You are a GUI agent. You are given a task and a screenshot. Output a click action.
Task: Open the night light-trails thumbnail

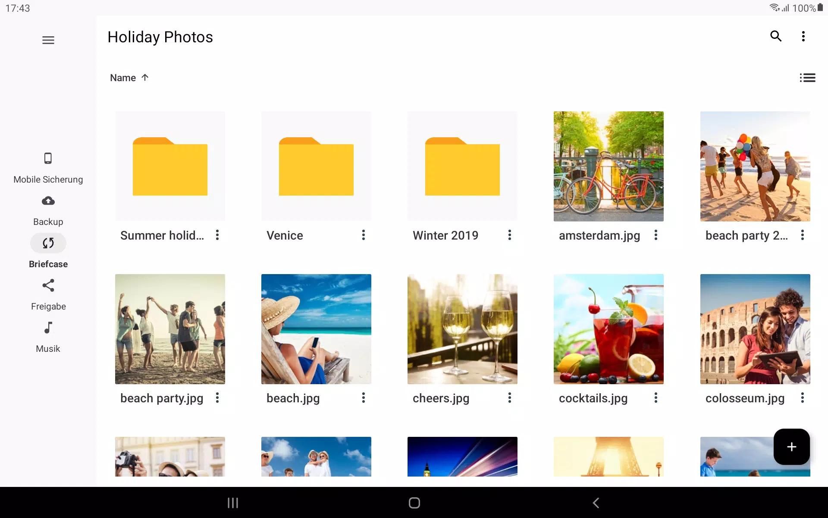pos(462,457)
